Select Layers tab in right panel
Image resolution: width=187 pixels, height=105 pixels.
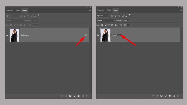click(116, 10)
